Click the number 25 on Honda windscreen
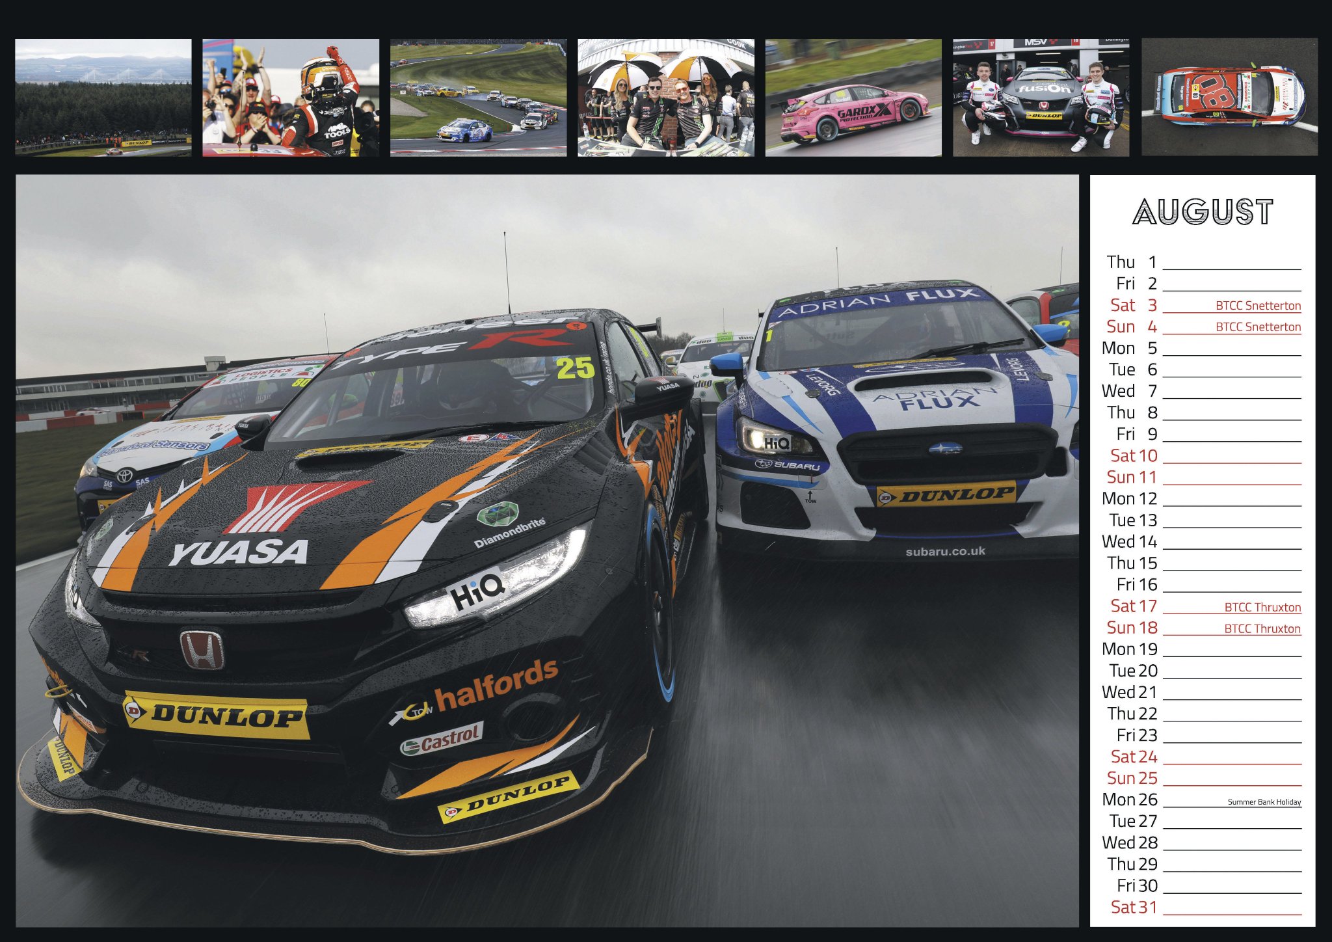This screenshot has height=942, width=1332. tap(575, 368)
